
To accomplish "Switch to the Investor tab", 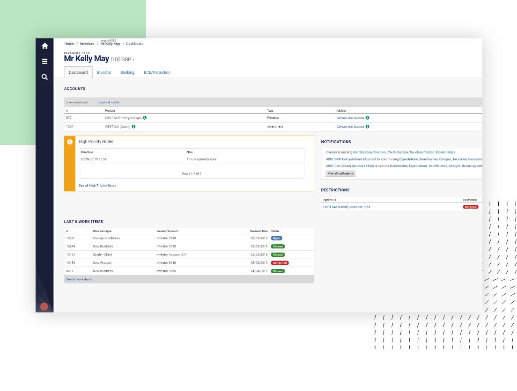I will (104, 72).
